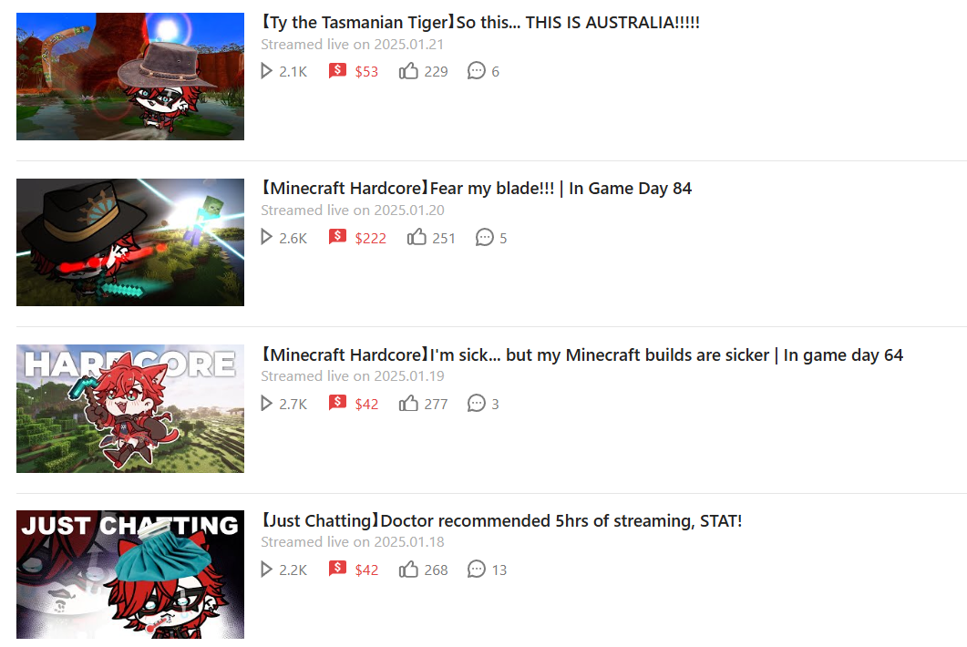Click the thumbs-up icon with 268 likes
The width and height of the screenshot is (967, 647).
(x=408, y=569)
